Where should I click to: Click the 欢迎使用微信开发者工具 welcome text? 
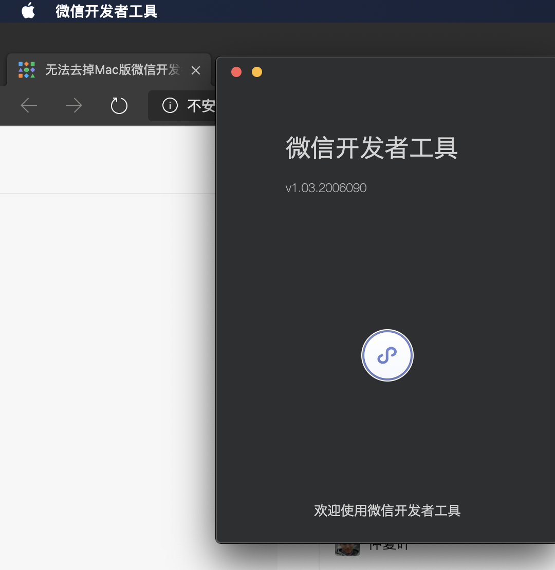tap(387, 510)
